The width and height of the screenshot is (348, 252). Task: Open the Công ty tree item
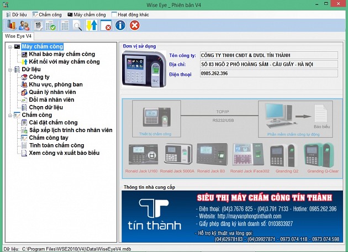pyautogui.click(x=39, y=77)
